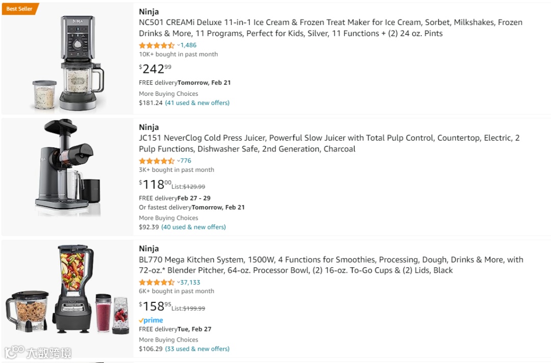The height and width of the screenshot is (363, 551).
Task: View the 40 used & new offers
Action: [x=193, y=227]
